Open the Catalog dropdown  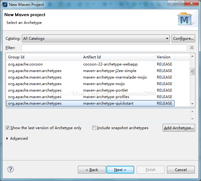click(167, 38)
